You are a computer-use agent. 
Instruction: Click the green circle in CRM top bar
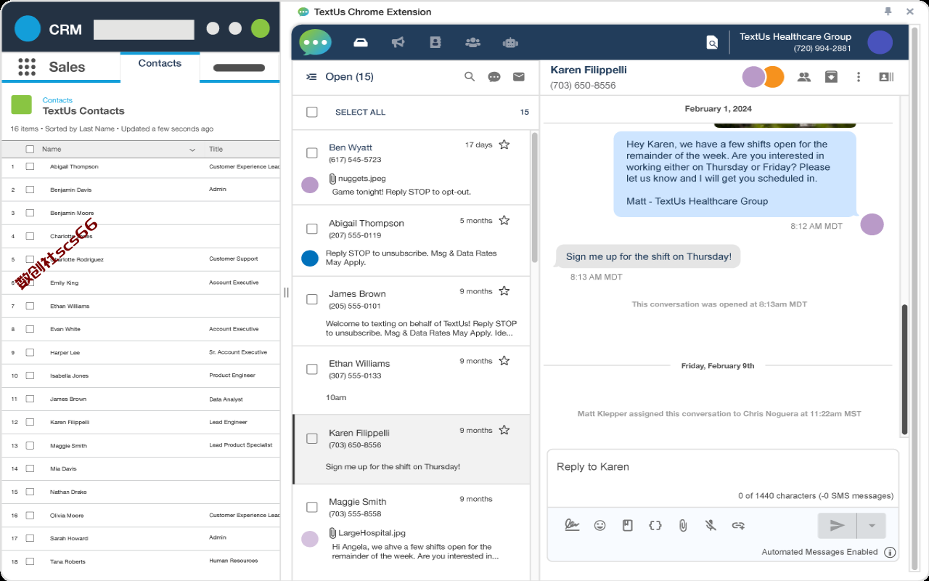(260, 29)
